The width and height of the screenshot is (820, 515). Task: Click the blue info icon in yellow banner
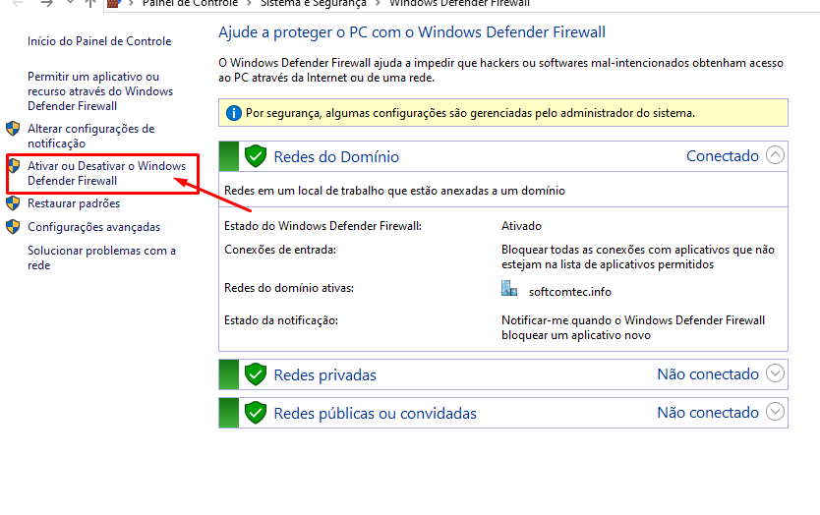[234, 113]
